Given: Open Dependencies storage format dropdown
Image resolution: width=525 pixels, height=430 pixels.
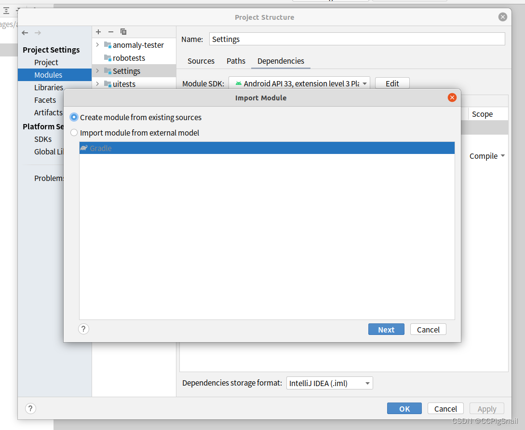Looking at the screenshot, I should (x=329, y=383).
